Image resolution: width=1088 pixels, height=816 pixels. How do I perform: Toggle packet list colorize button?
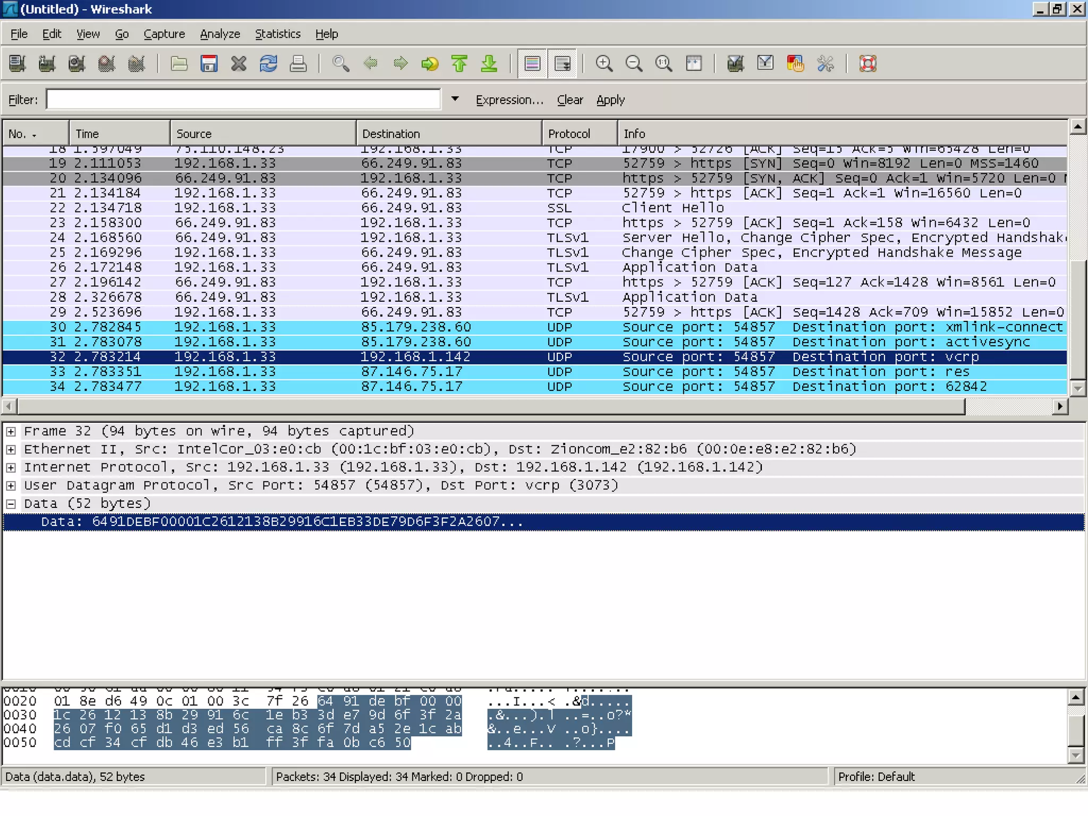tap(532, 64)
